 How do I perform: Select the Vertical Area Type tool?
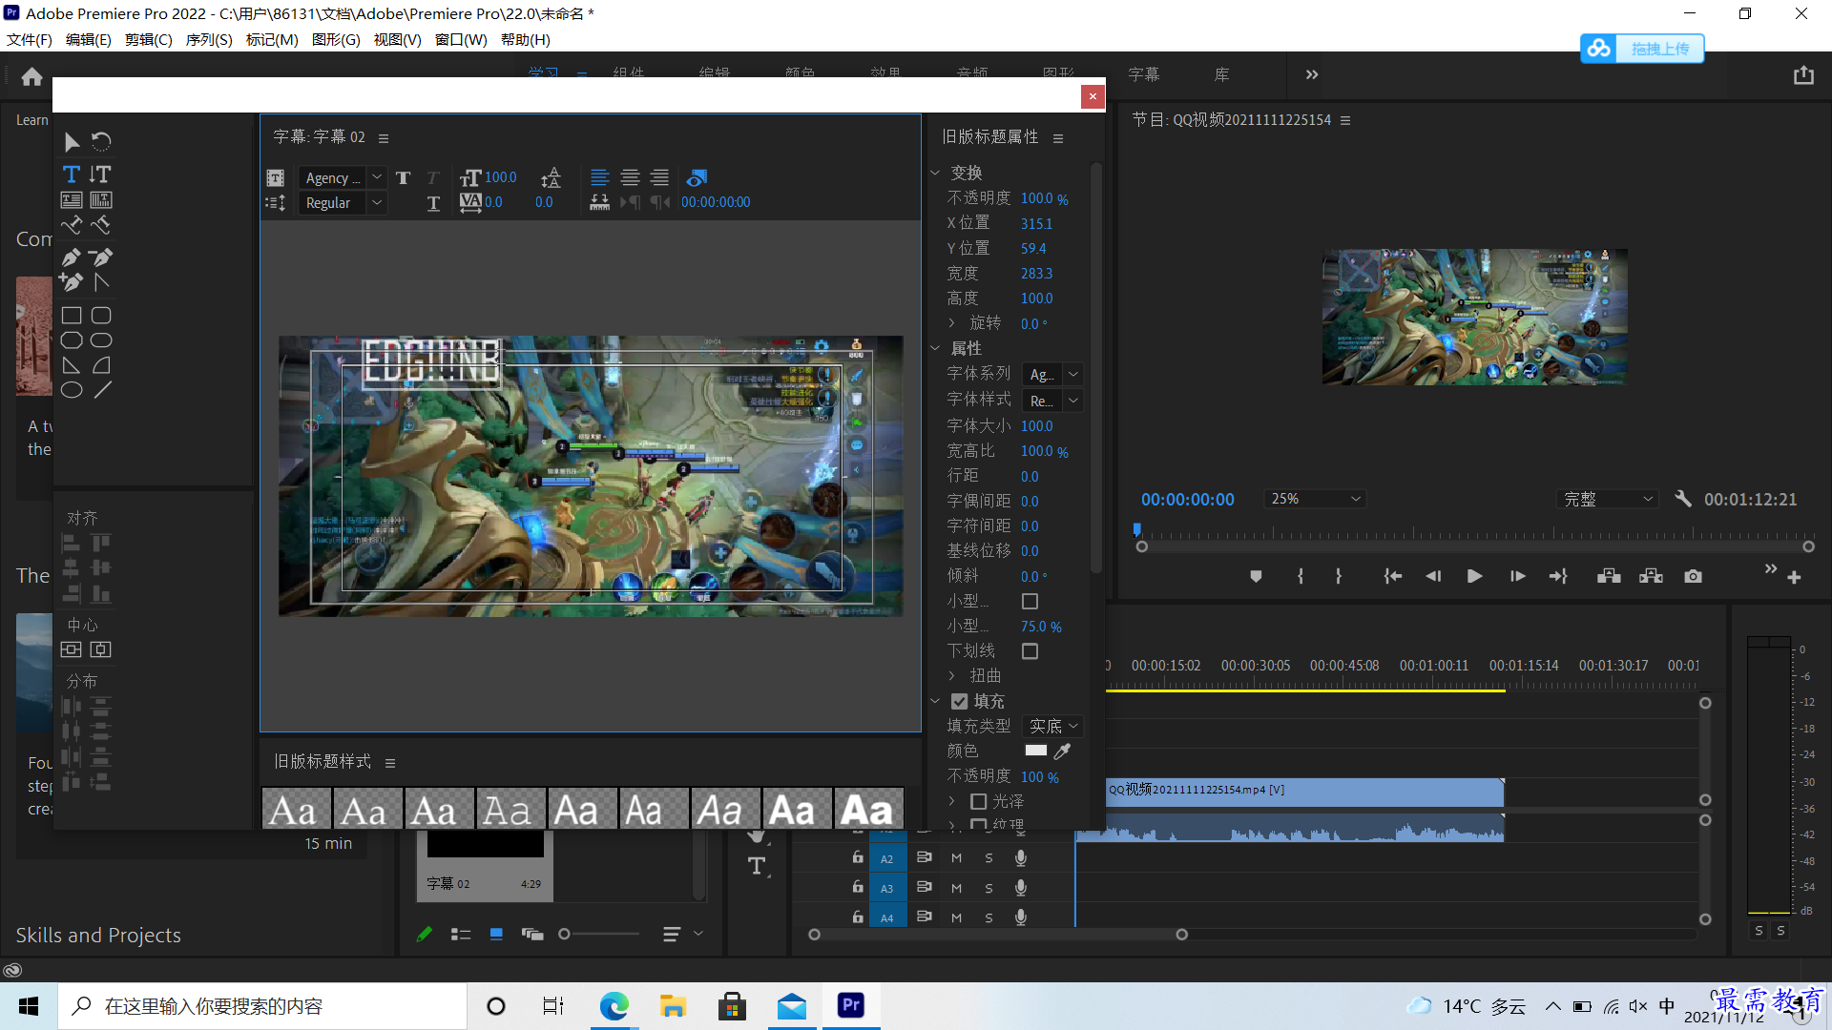101,199
